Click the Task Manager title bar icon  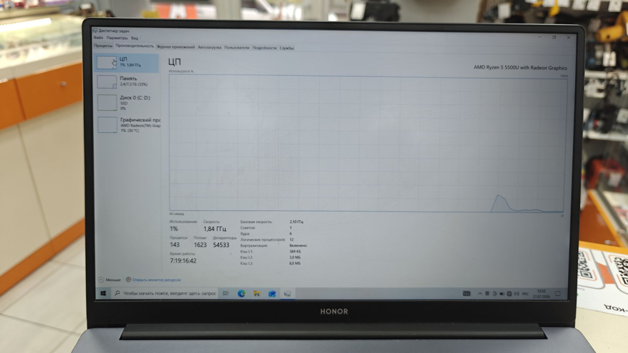(x=95, y=31)
